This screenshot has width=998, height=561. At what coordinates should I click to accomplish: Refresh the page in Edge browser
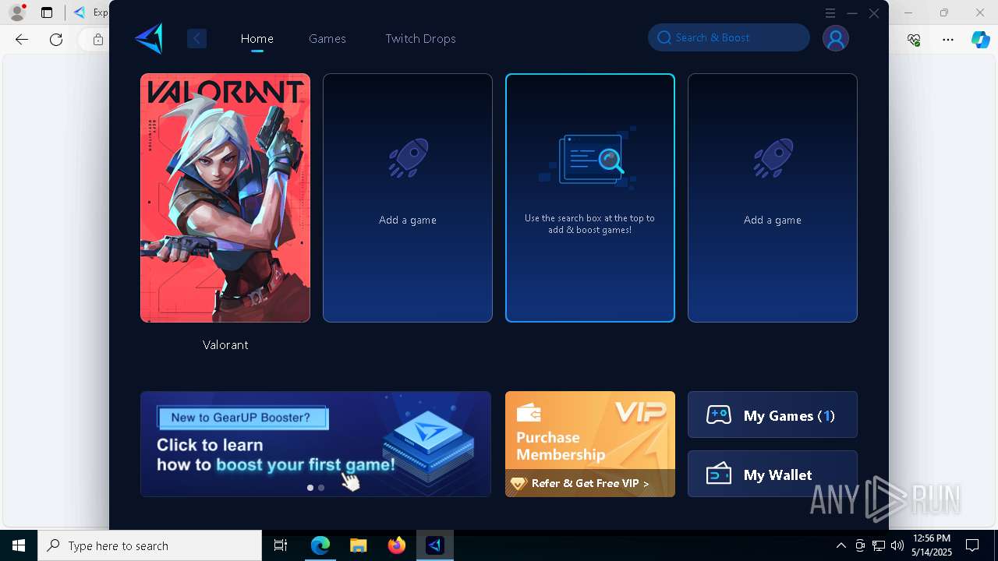(56, 40)
